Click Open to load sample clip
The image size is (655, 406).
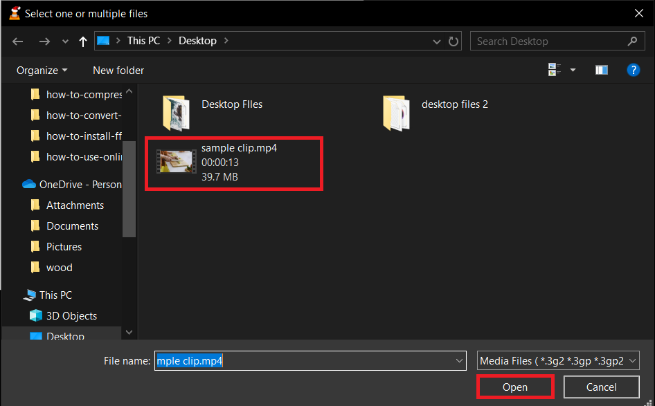[514, 387]
